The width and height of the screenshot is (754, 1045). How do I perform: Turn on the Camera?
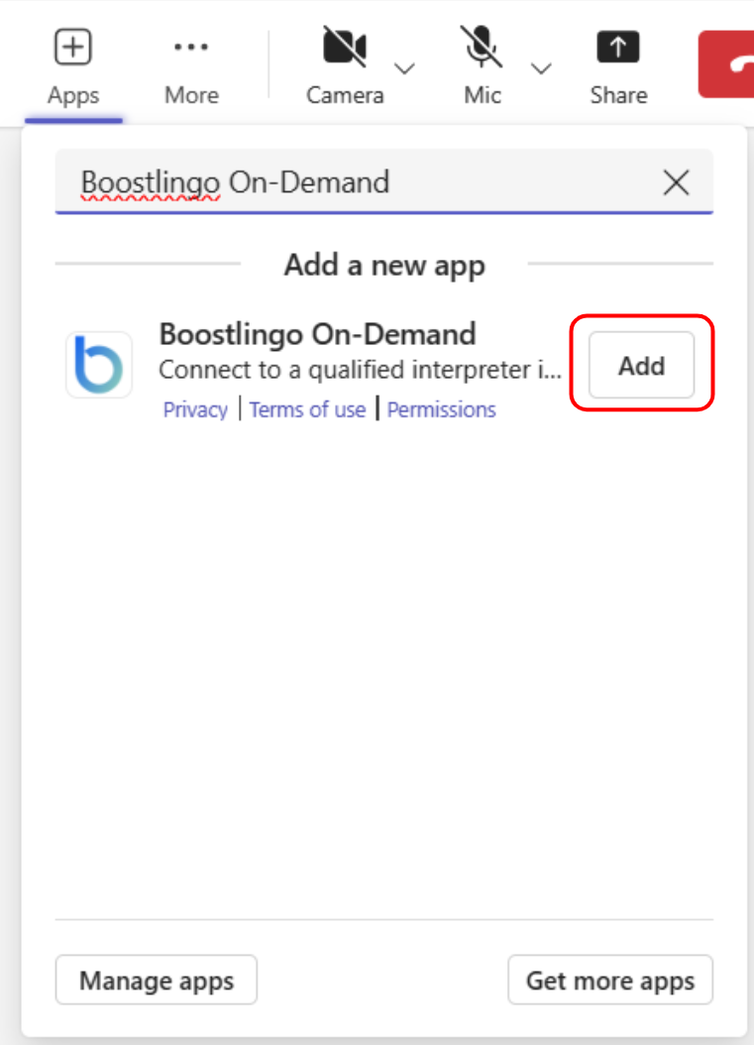click(x=345, y=49)
